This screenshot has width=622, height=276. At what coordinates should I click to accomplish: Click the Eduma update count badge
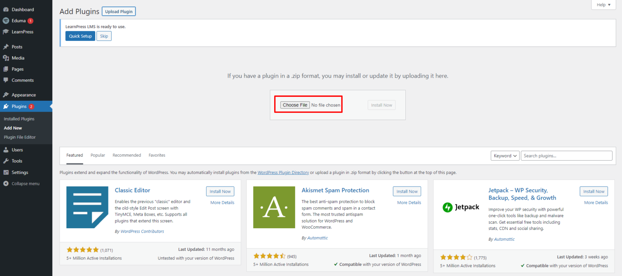30,21
